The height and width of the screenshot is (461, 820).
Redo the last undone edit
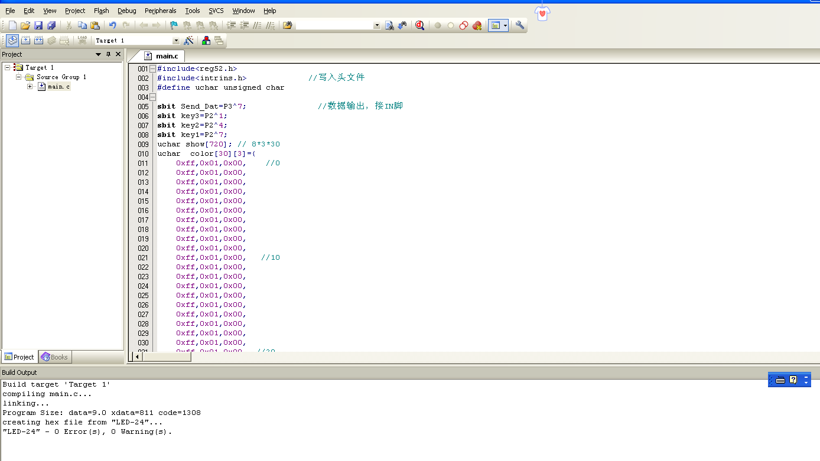126,25
